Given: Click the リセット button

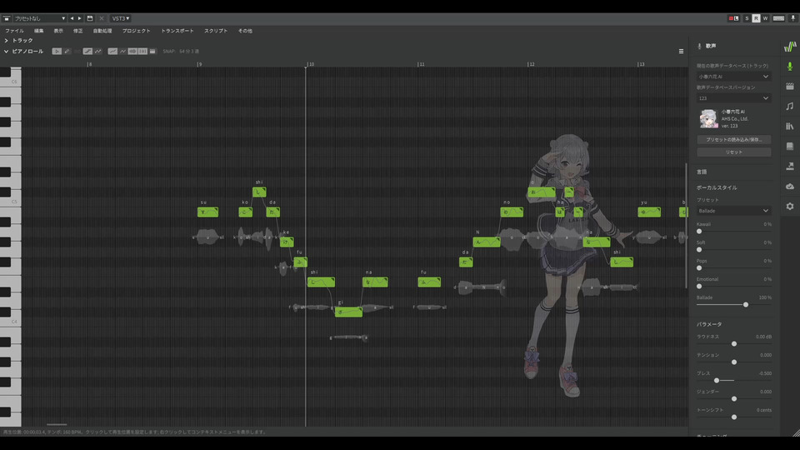Looking at the screenshot, I should [733, 152].
